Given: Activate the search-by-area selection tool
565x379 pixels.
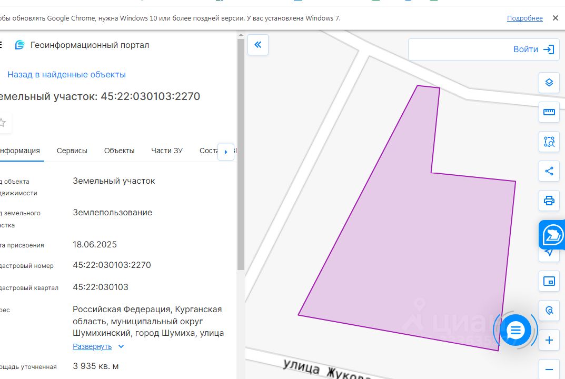Looking at the screenshot, I should point(549,142).
